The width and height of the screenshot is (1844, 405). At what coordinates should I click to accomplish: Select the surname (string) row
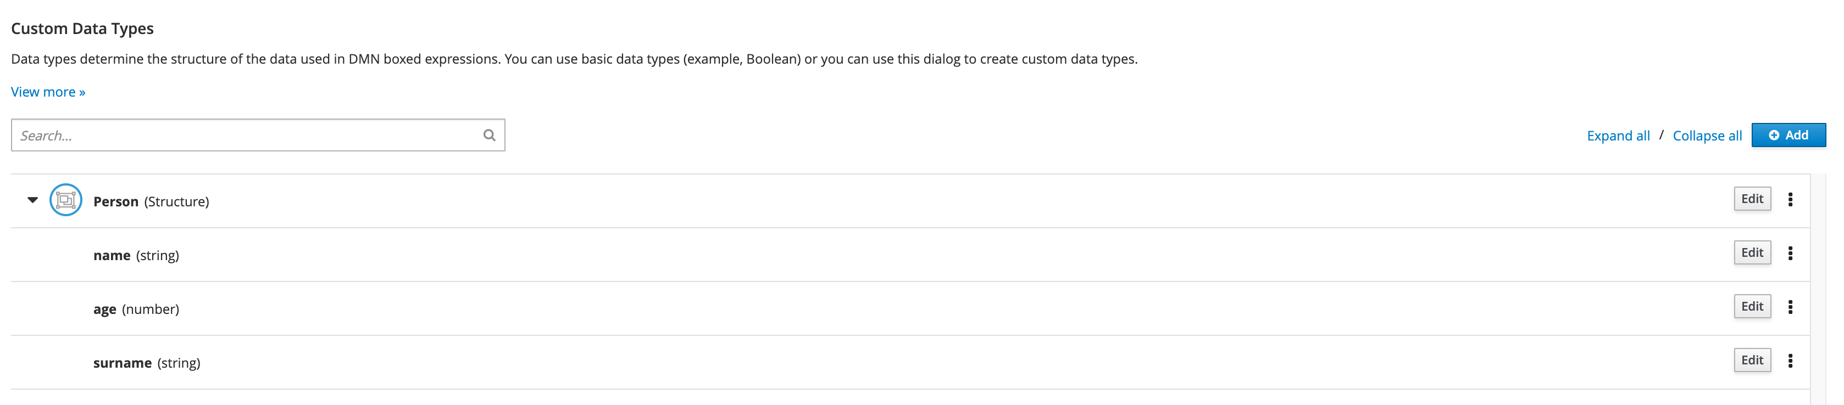coord(147,363)
